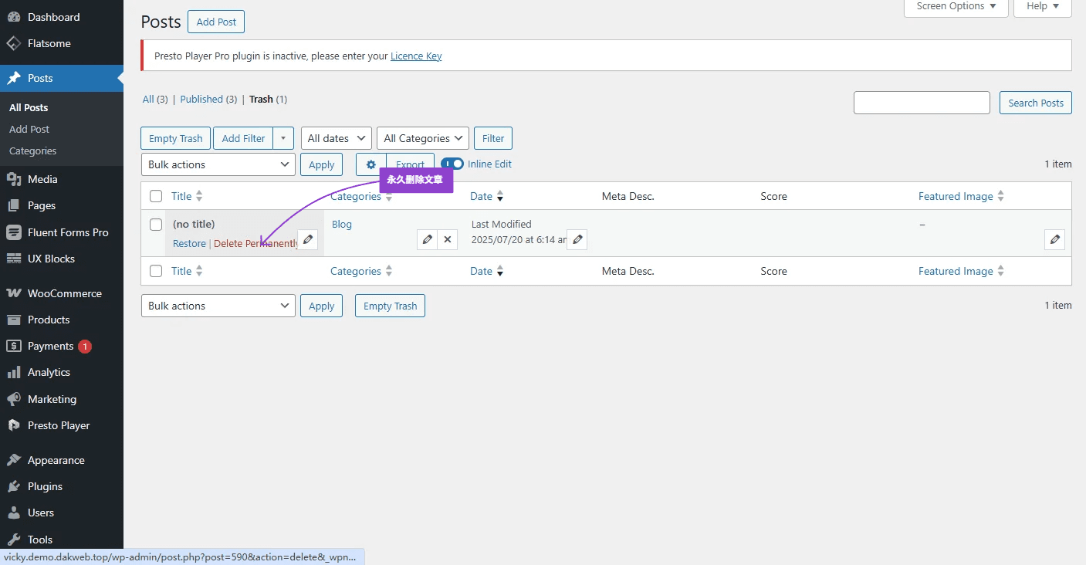Open the All dates dropdown
This screenshot has height=565, width=1086.
point(336,138)
